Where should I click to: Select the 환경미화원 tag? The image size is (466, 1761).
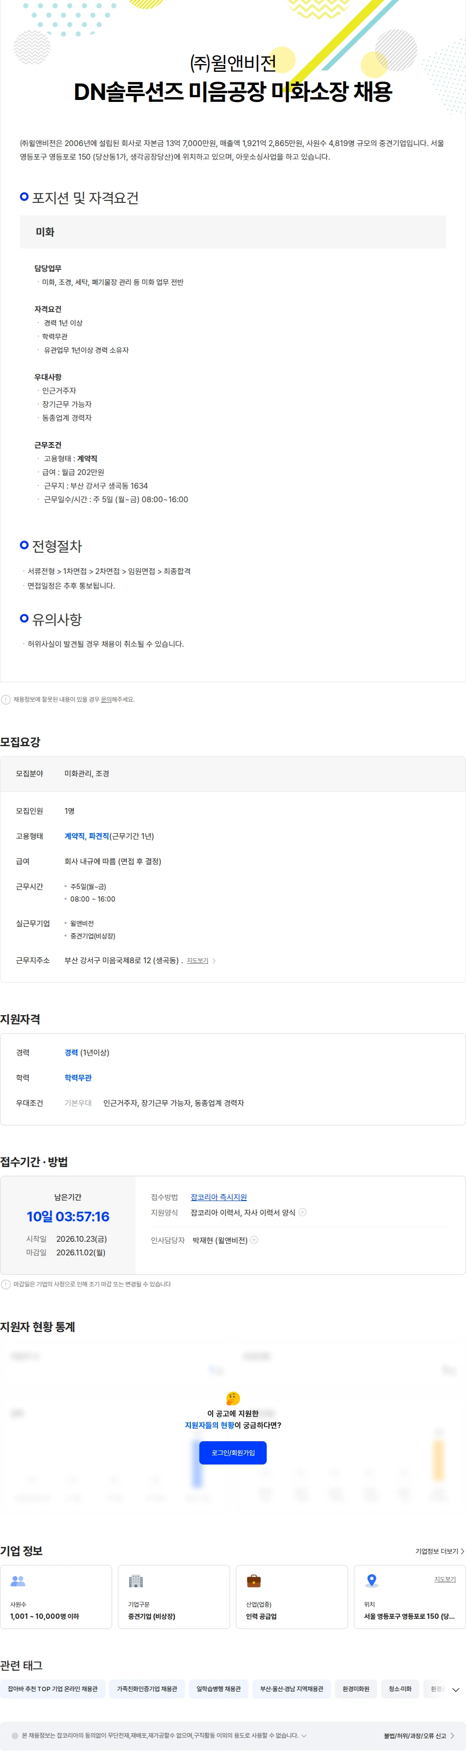(x=356, y=1689)
